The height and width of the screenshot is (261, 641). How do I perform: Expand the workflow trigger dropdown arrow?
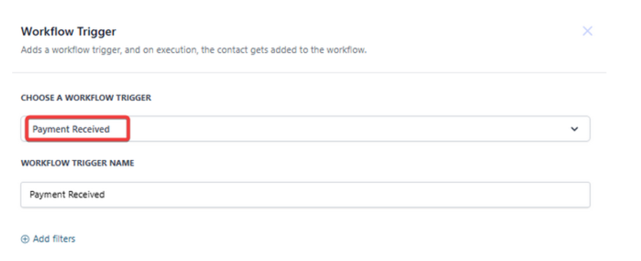[574, 129]
